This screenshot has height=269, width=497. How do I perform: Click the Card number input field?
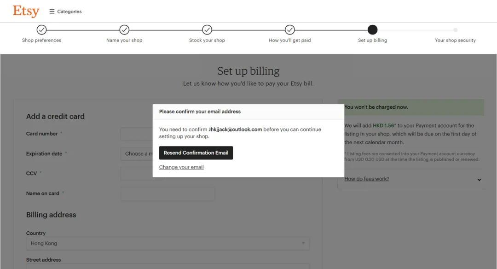[x=137, y=134]
